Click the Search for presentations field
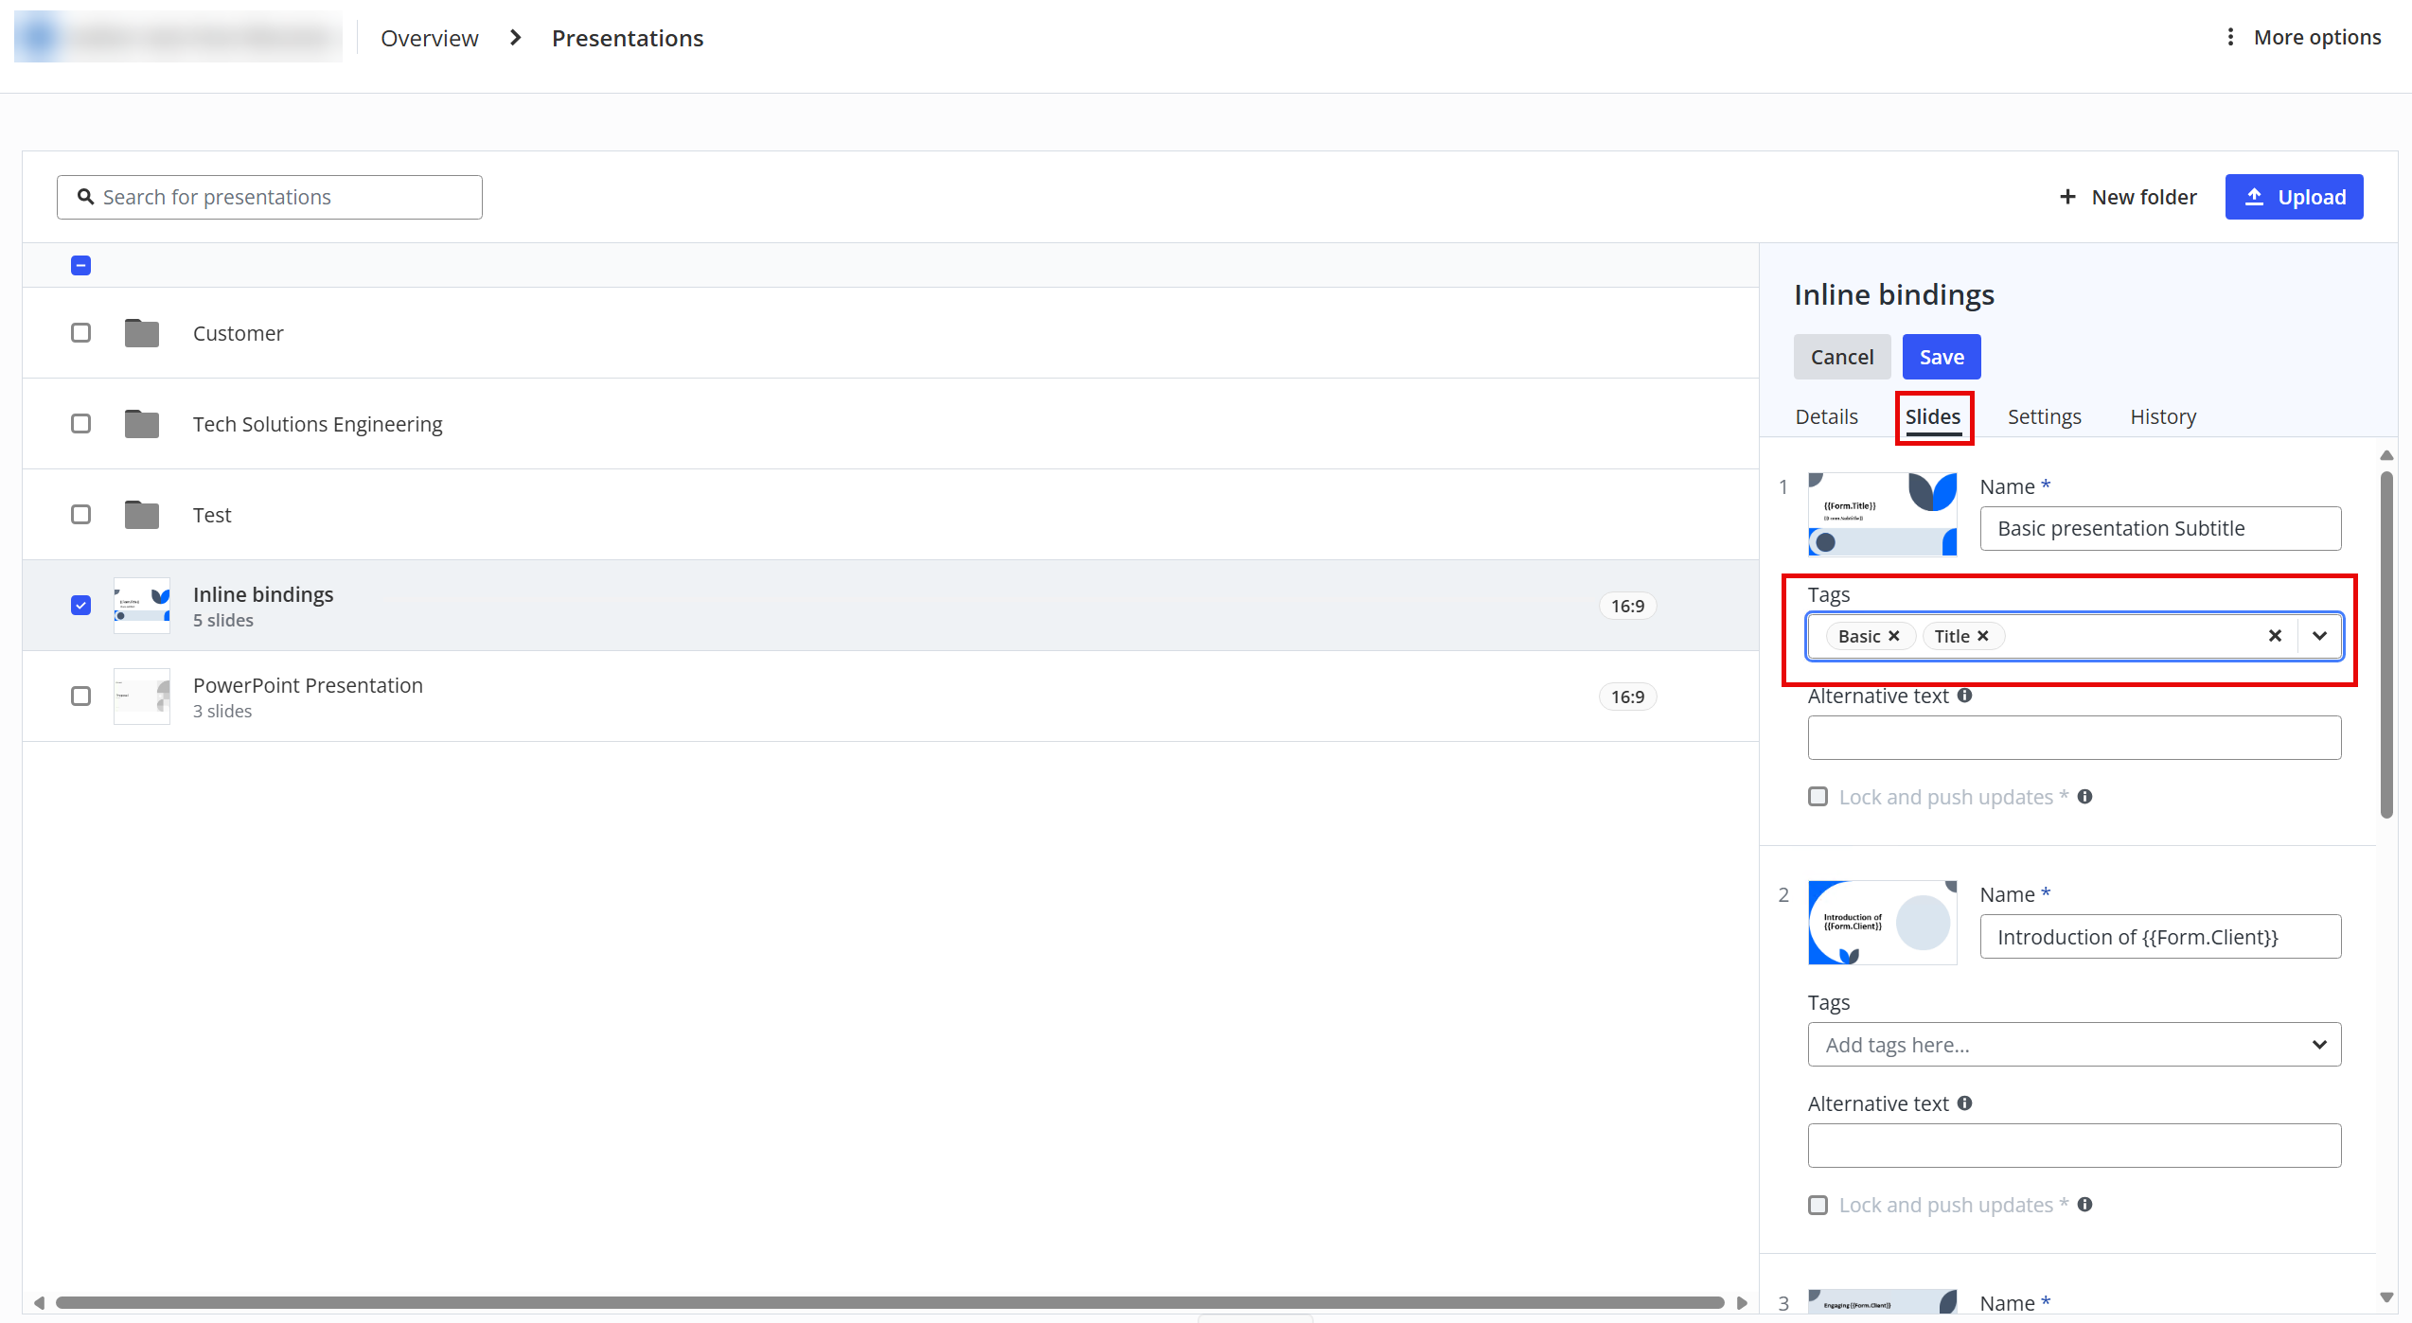Viewport: 2412px width, 1323px height. (x=270, y=197)
